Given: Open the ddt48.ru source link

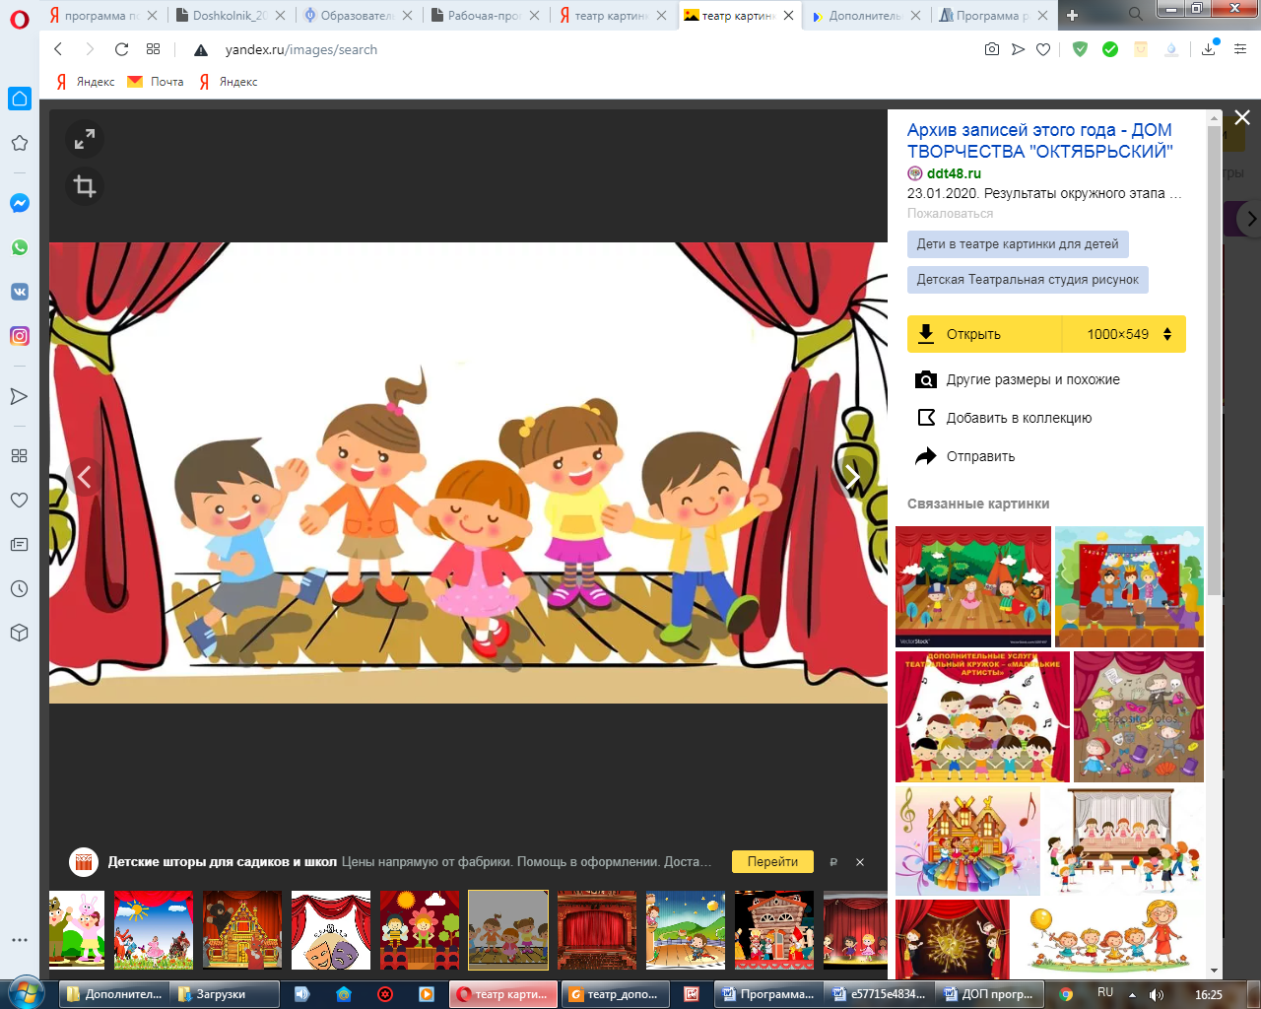Looking at the screenshot, I should pos(953,173).
